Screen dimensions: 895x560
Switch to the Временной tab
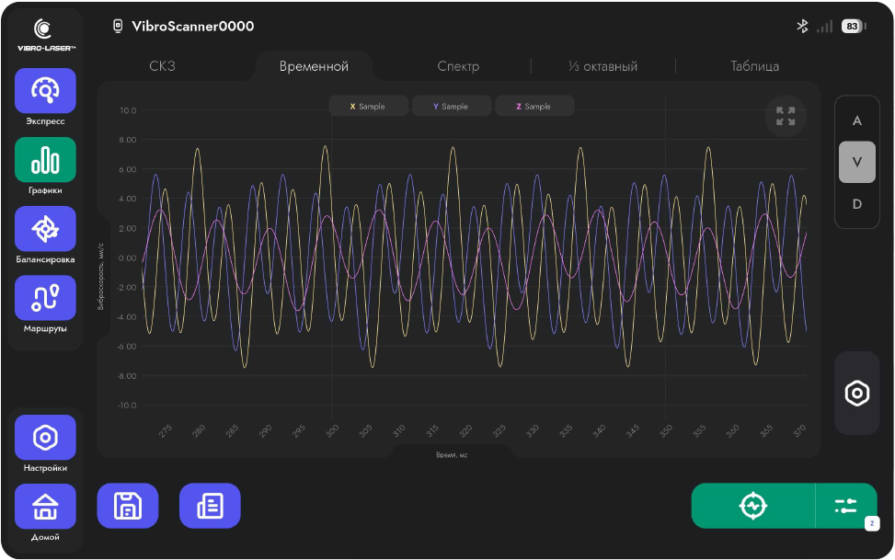314,66
